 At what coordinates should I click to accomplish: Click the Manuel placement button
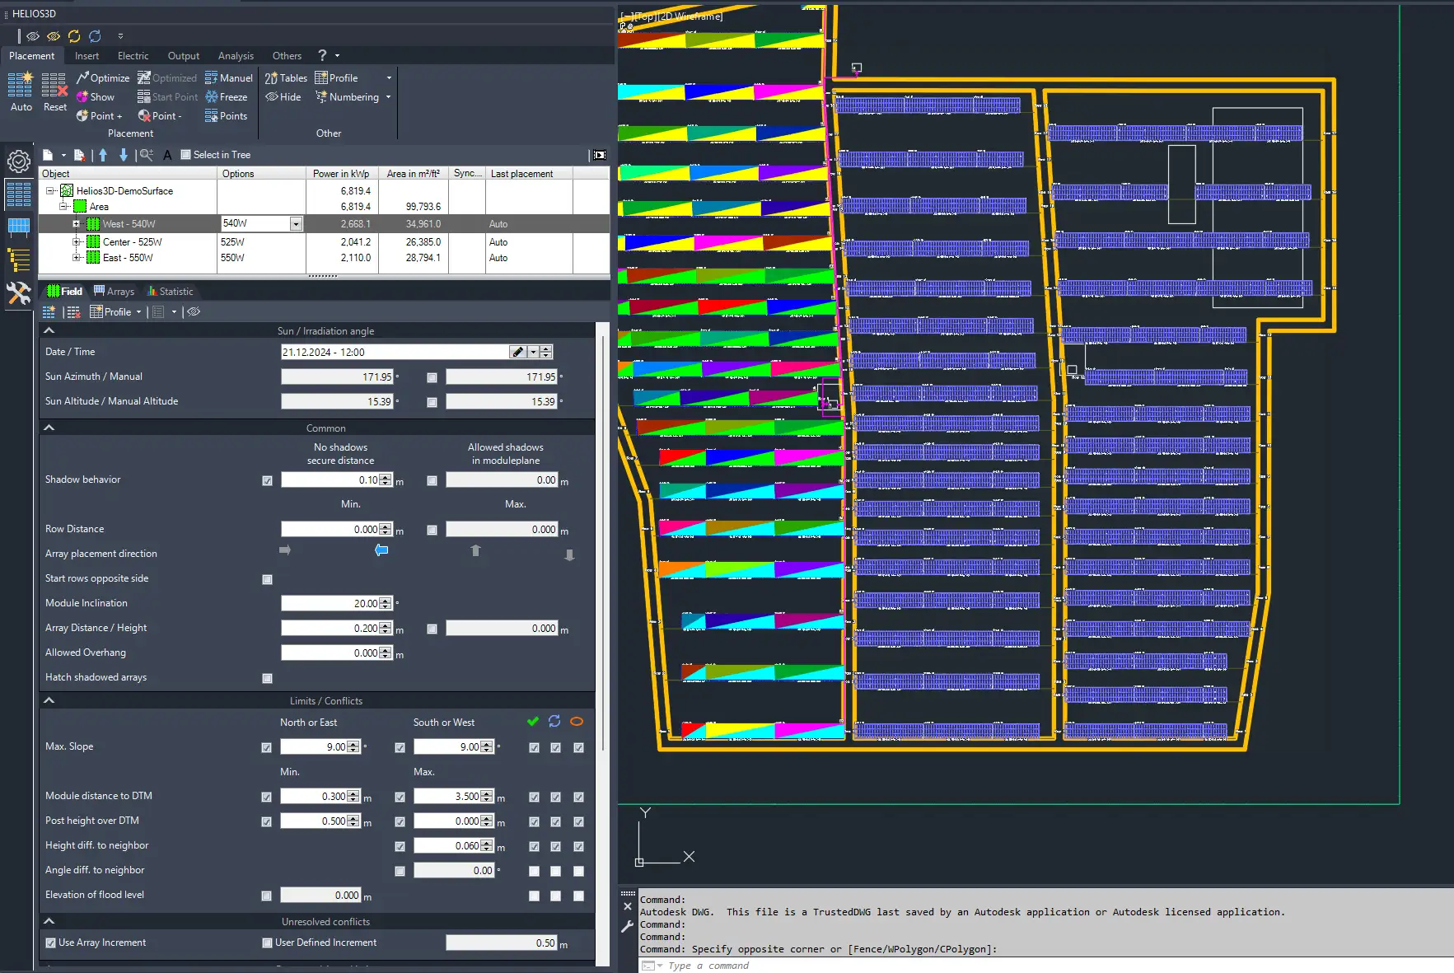point(229,78)
